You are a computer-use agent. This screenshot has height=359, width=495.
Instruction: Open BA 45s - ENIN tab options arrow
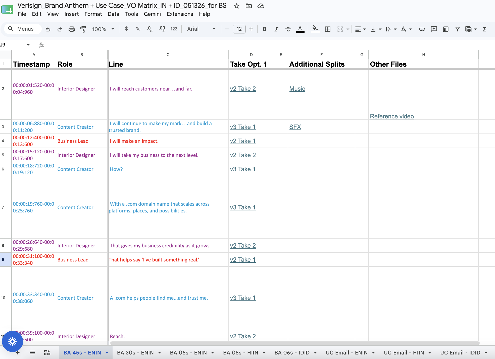pos(107,353)
